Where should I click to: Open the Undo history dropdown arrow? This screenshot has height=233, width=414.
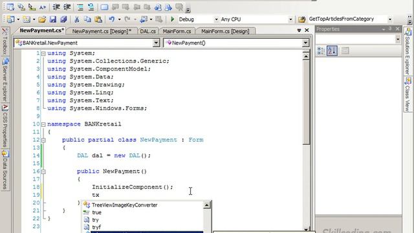(119, 19)
